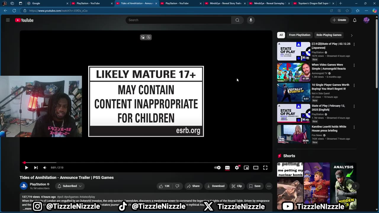Mute the video volume
The width and height of the screenshot is (379, 213).
pyautogui.click(x=45, y=167)
